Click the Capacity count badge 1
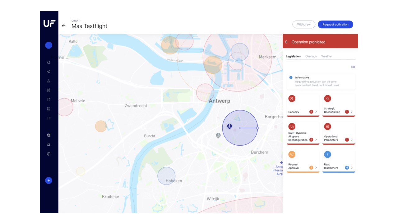 pos(311,112)
